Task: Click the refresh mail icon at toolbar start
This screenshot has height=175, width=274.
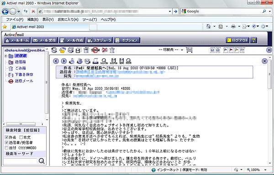Action: click(x=54, y=50)
